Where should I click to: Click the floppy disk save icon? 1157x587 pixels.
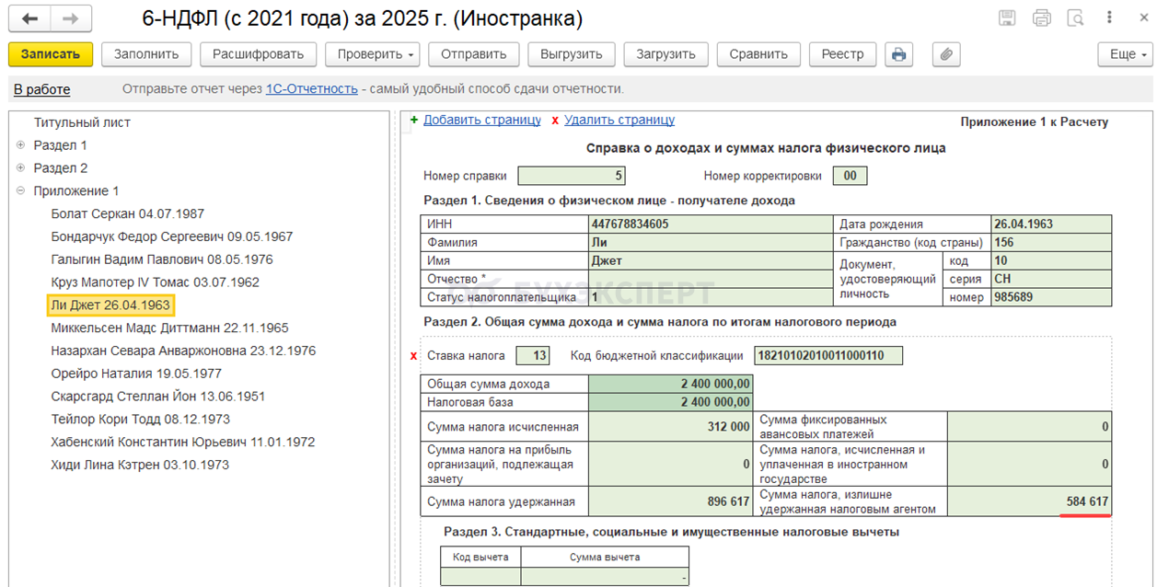click(1007, 18)
